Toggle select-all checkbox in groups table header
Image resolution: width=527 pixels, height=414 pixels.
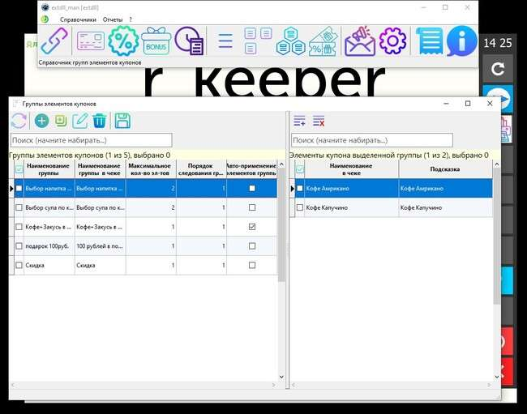coord(19,169)
